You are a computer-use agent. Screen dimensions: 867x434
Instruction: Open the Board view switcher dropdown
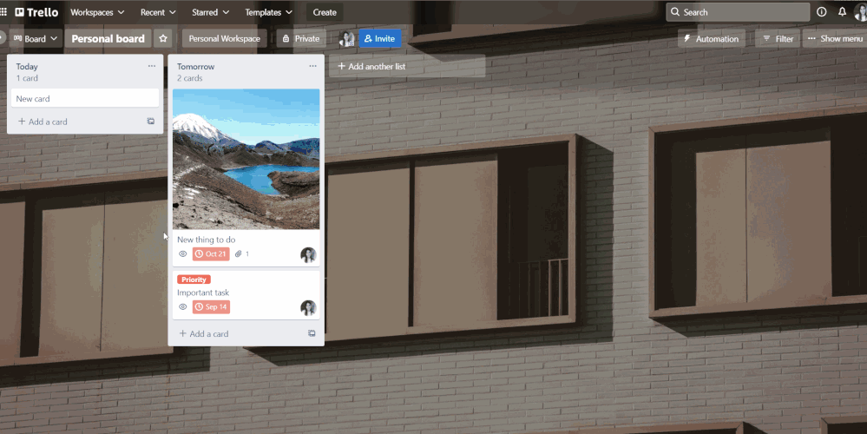(36, 39)
